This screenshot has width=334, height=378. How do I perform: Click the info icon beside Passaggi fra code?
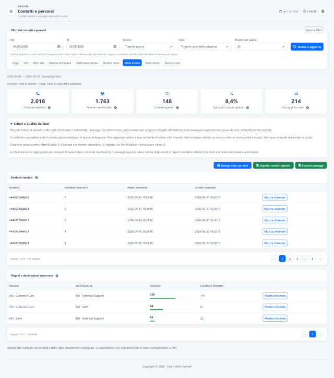coord(307,108)
